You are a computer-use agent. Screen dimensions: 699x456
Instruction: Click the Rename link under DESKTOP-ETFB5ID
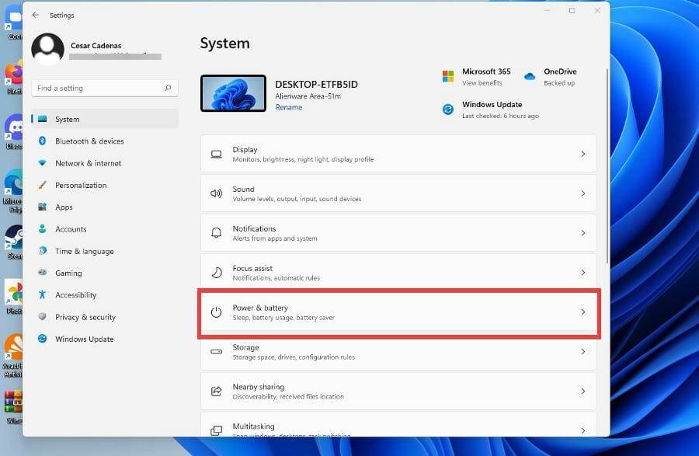[288, 106]
